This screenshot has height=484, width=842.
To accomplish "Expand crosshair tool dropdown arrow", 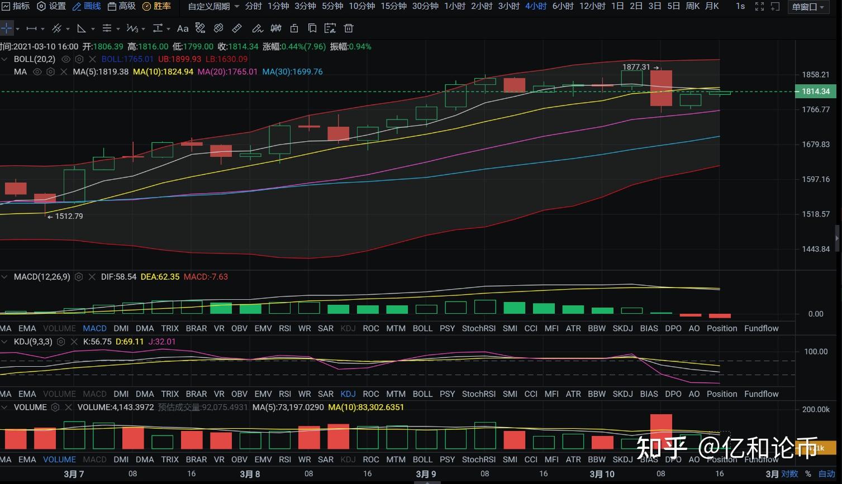I will (17, 28).
